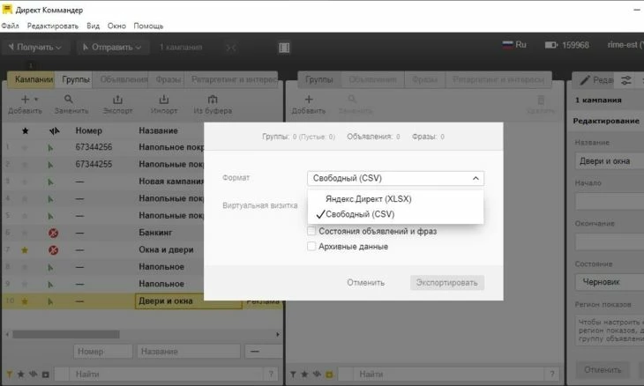Click the funnel filter icon under groups panel
644x386 pixels.
pyautogui.click(x=293, y=375)
